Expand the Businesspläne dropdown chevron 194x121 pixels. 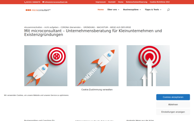click(140, 10)
